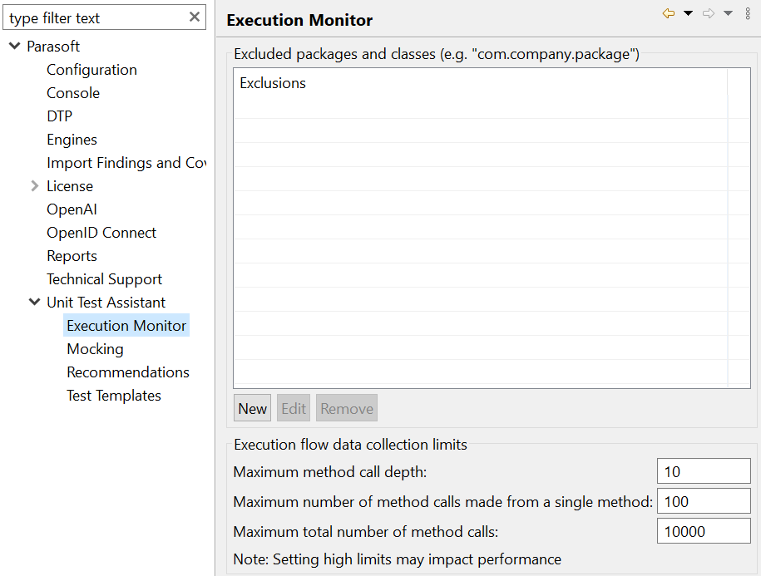Select the OpenAI preference page
The width and height of the screenshot is (761, 576).
click(72, 209)
